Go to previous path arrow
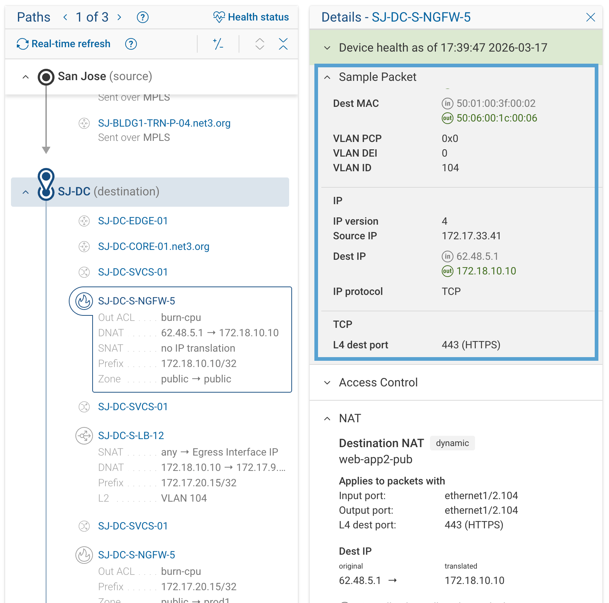The width and height of the screenshot is (609, 603). pos(65,17)
